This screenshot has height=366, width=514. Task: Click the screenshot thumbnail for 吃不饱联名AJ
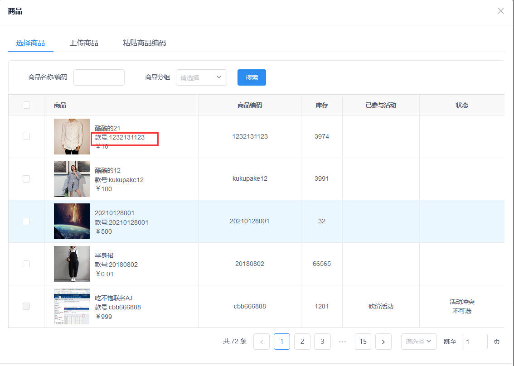coord(72,306)
